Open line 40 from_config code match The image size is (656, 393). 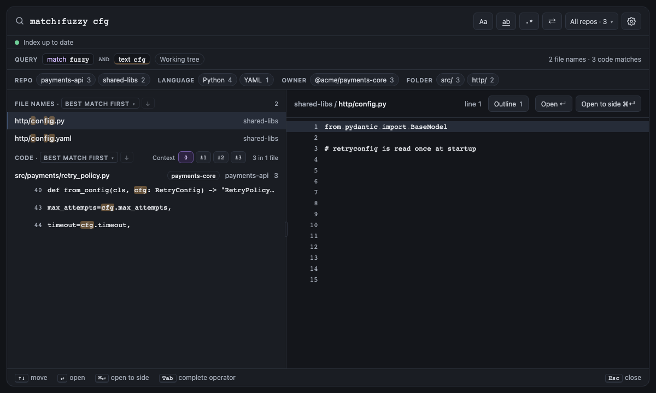coord(147,190)
